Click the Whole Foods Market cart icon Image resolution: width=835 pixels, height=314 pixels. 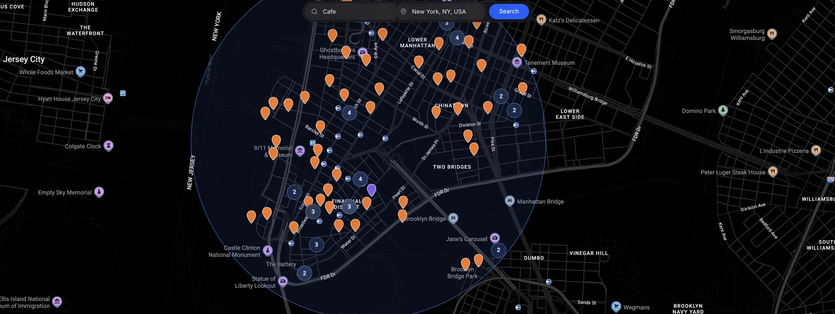pyautogui.click(x=81, y=71)
